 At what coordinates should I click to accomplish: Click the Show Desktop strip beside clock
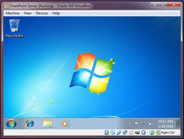point(178,124)
